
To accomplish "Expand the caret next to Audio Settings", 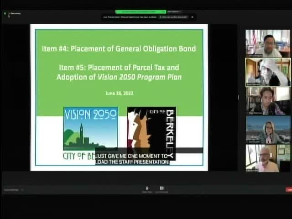I will click(22, 190).
